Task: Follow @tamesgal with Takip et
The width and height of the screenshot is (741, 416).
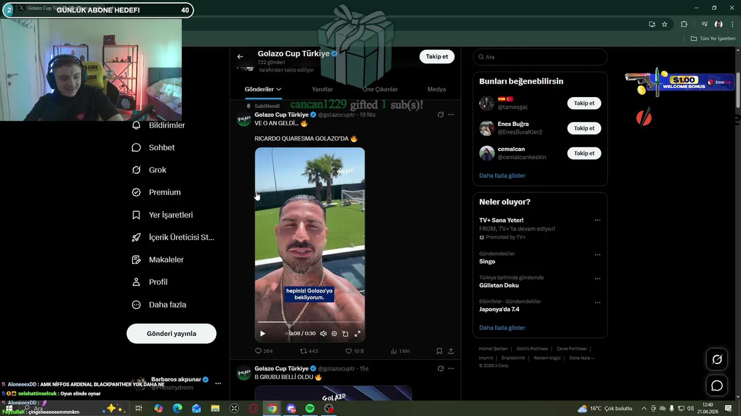Action: (x=584, y=103)
